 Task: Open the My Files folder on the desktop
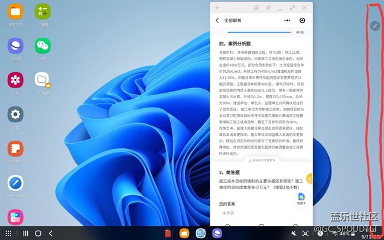[15, 12]
